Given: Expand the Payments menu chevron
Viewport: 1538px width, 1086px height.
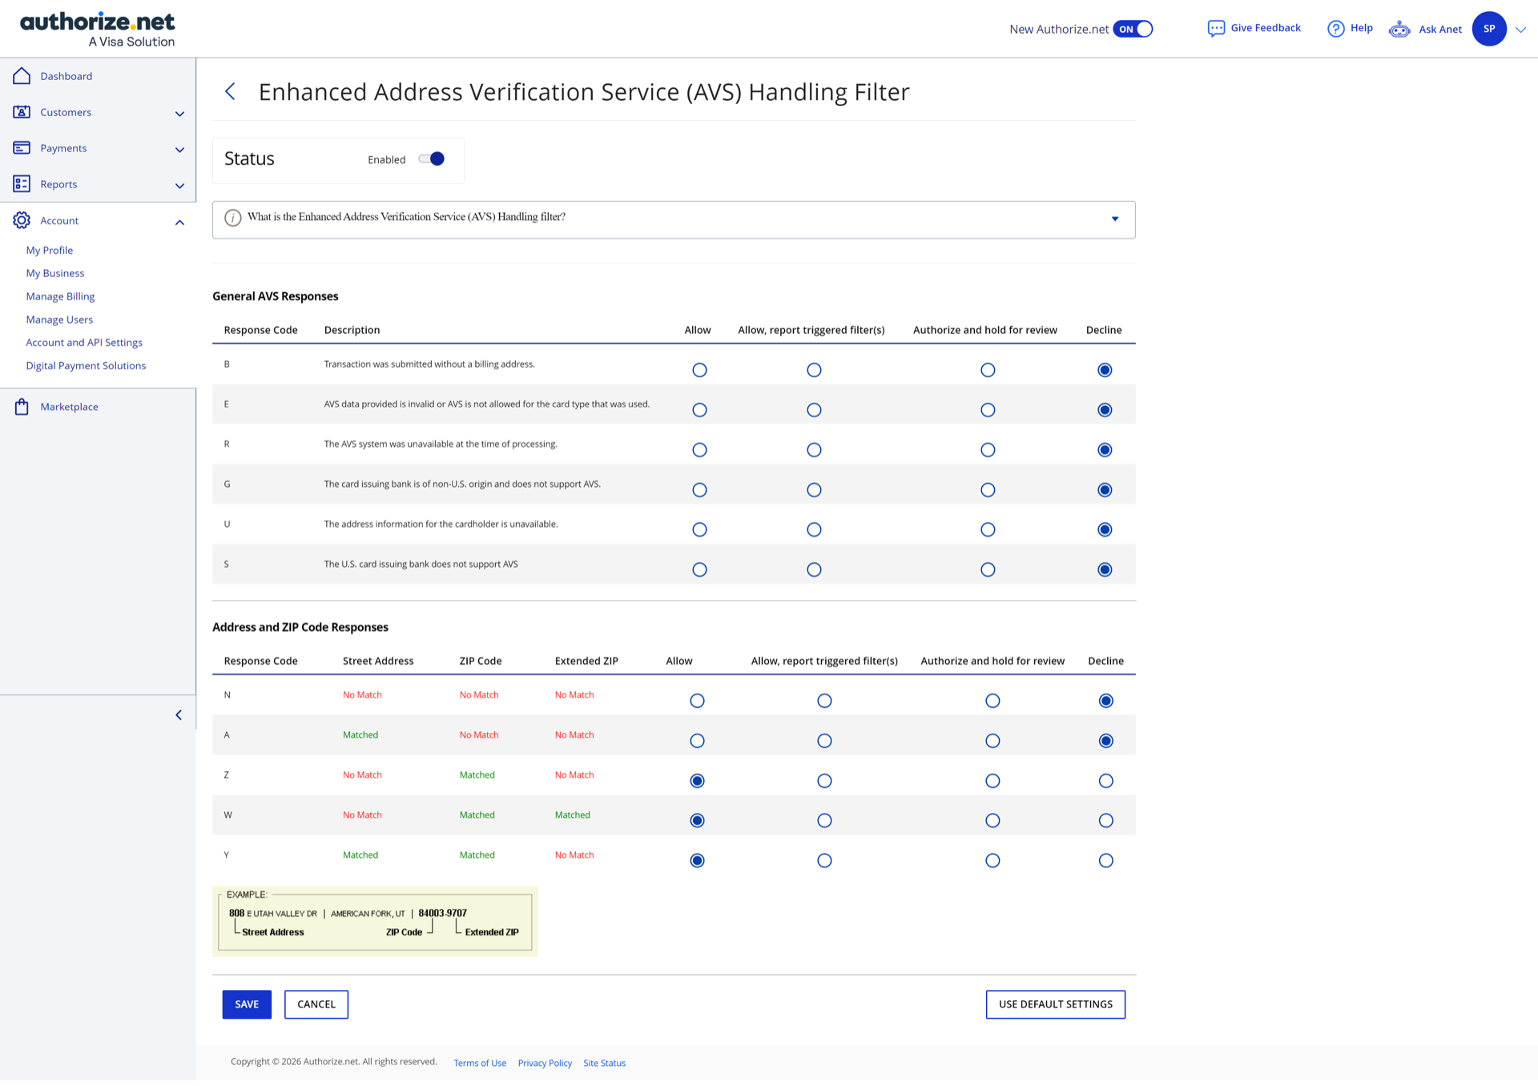Looking at the screenshot, I should [179, 150].
